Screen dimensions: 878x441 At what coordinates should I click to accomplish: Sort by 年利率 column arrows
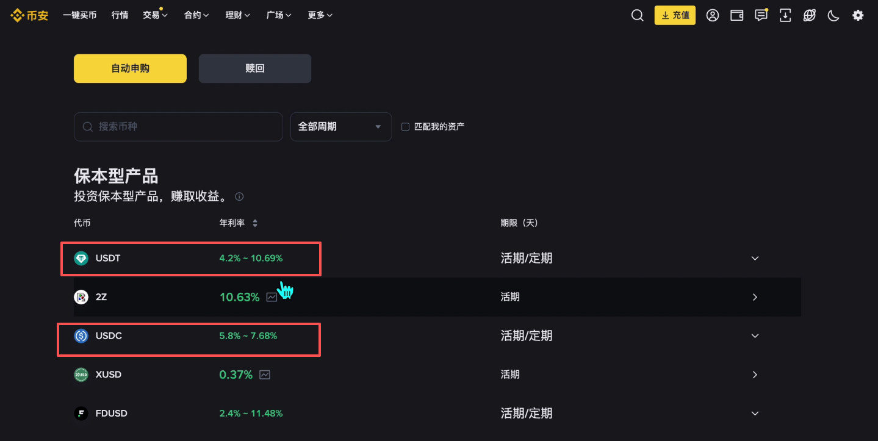[255, 223]
